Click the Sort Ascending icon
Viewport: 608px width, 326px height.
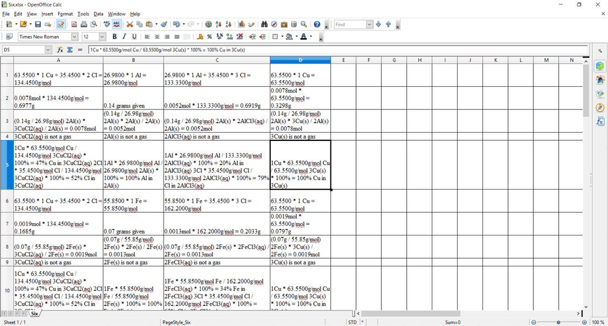point(218,24)
